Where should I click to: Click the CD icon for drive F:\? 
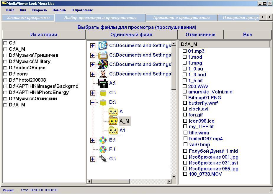click(103, 149)
